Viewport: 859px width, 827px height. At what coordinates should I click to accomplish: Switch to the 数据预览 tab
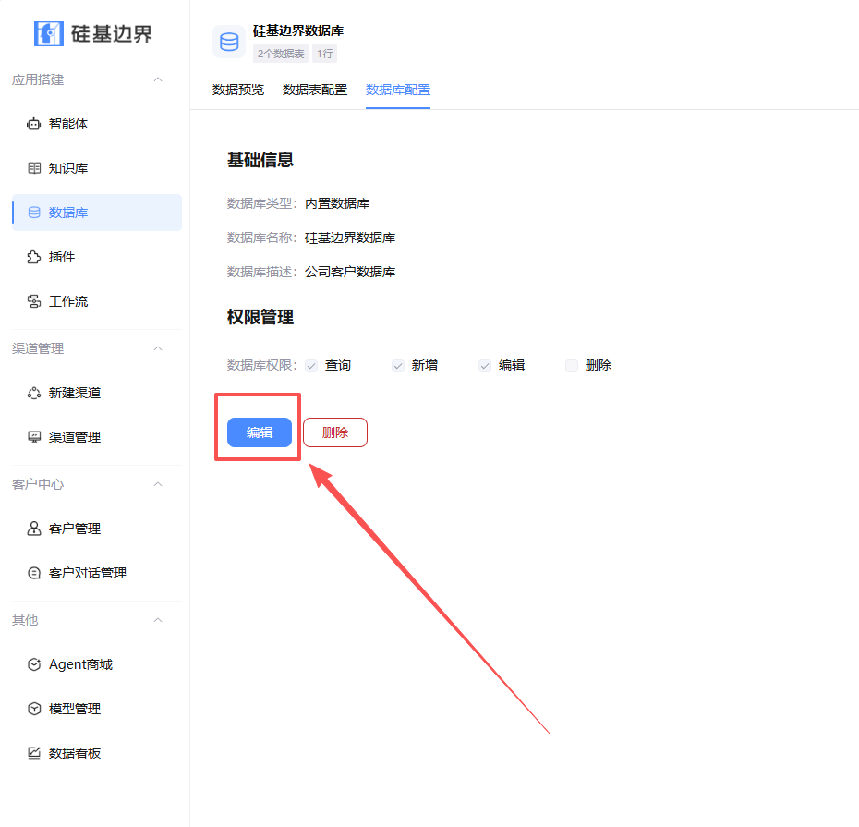(x=238, y=90)
